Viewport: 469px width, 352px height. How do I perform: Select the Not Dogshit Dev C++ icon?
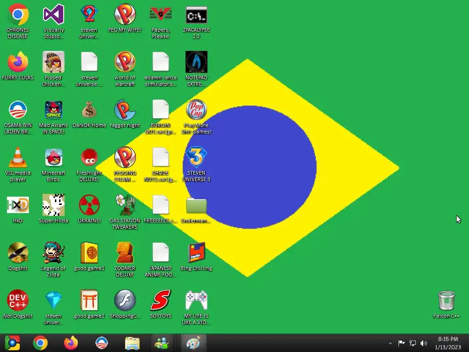[18, 301]
